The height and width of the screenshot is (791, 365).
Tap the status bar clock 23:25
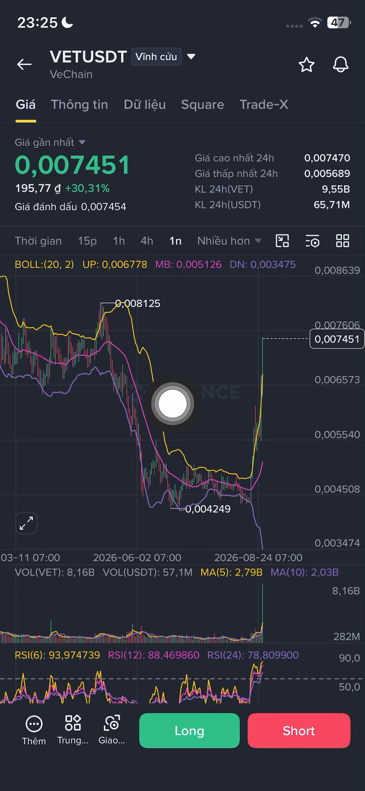37,23
